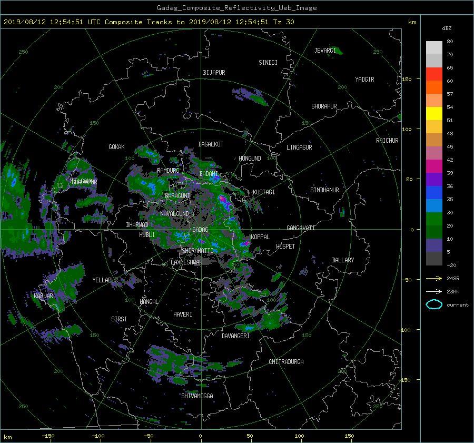Click the NARAGUND city label
The width and height of the screenshot is (474, 443).
pos(178,196)
